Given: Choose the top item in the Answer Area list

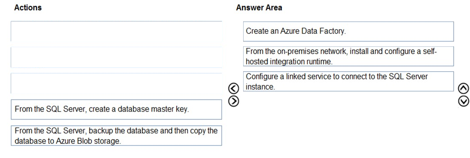Looking at the screenshot, I should tap(348, 31).
